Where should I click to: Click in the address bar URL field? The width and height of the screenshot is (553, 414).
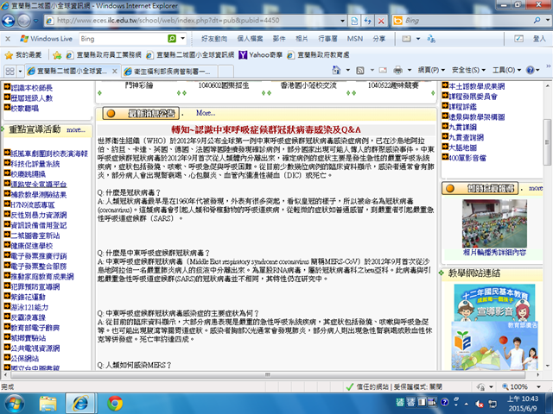click(x=198, y=21)
